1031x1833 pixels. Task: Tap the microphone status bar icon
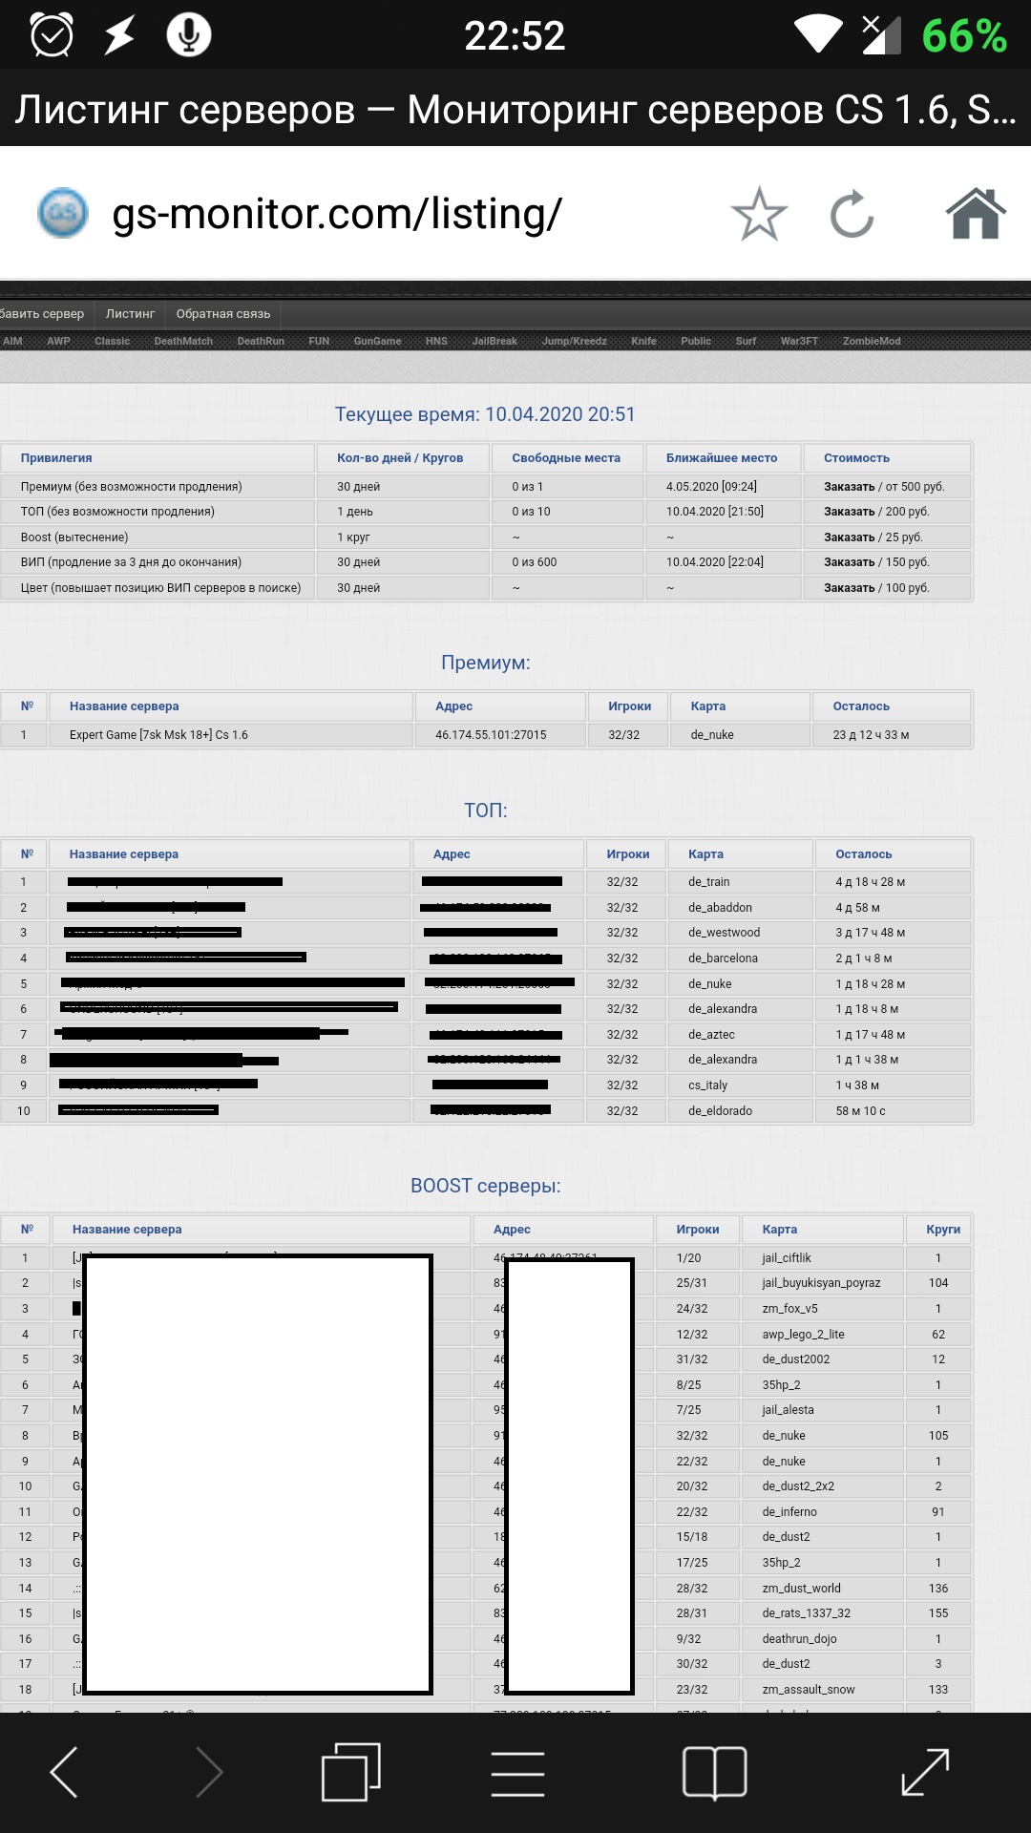[189, 35]
